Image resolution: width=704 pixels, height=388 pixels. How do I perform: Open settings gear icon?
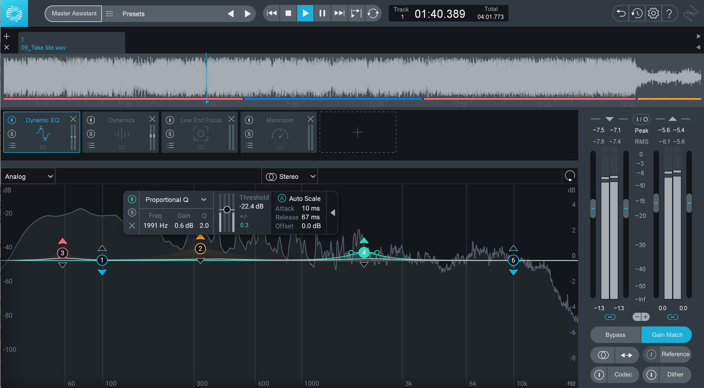653,13
